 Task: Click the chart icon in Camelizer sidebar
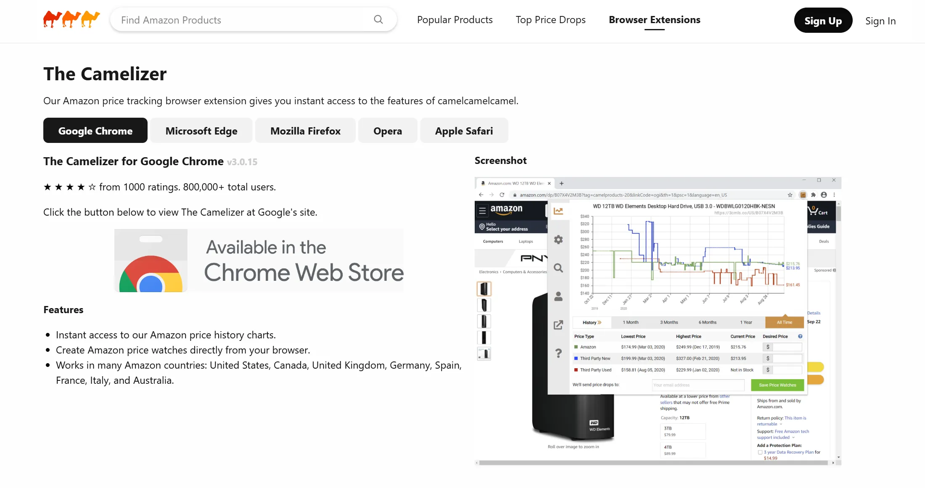pos(558,211)
